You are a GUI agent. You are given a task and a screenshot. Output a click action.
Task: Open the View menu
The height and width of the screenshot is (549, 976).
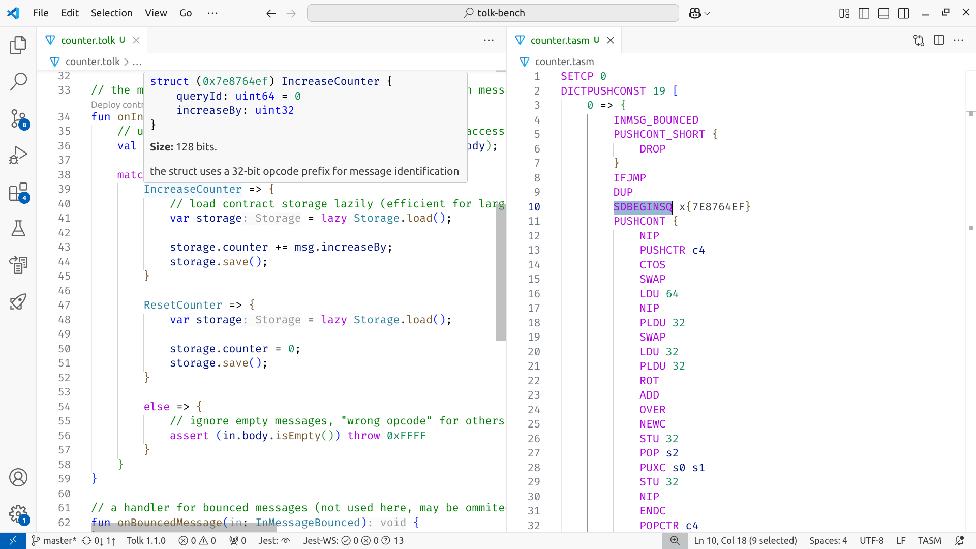click(156, 13)
